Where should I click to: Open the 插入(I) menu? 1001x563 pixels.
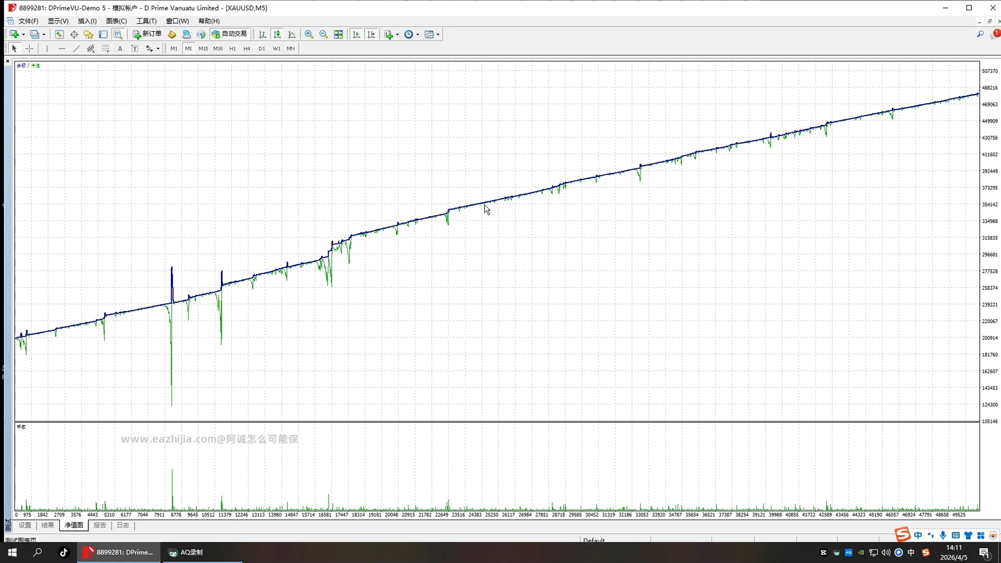(x=87, y=21)
